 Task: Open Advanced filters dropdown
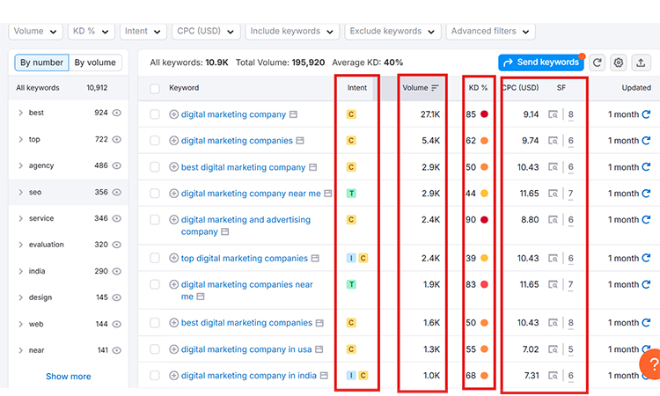[490, 32]
